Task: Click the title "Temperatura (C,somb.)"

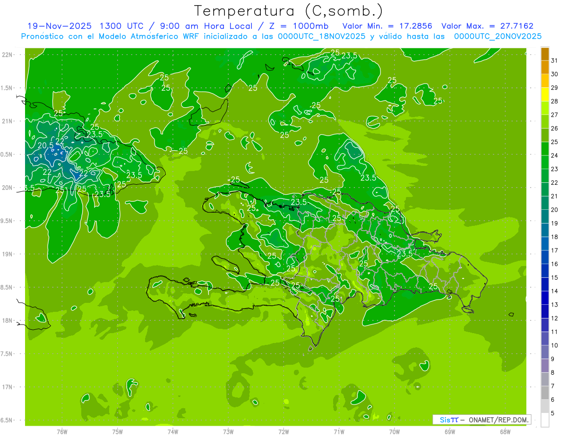Action: [289, 11]
